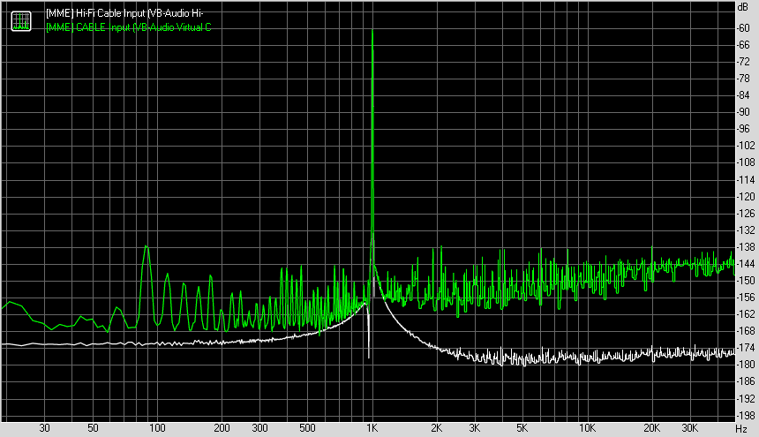
Task: Click the -156 dB axis label
Action: click(746, 298)
